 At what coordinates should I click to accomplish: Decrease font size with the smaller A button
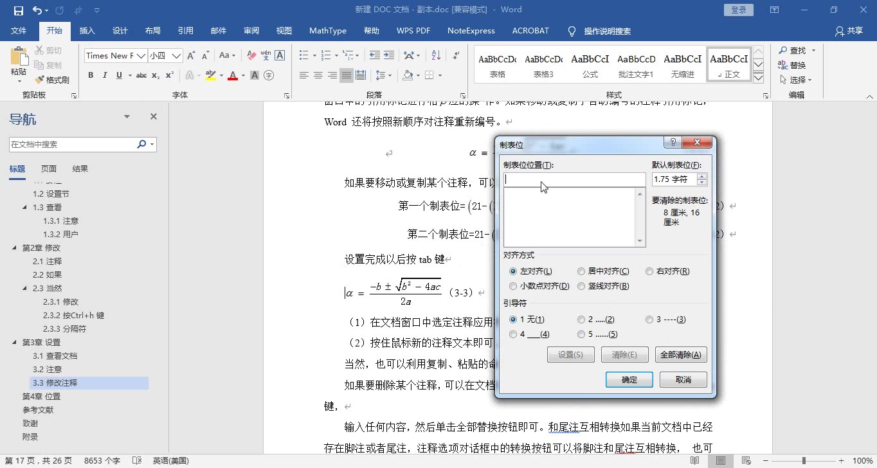tap(206, 56)
